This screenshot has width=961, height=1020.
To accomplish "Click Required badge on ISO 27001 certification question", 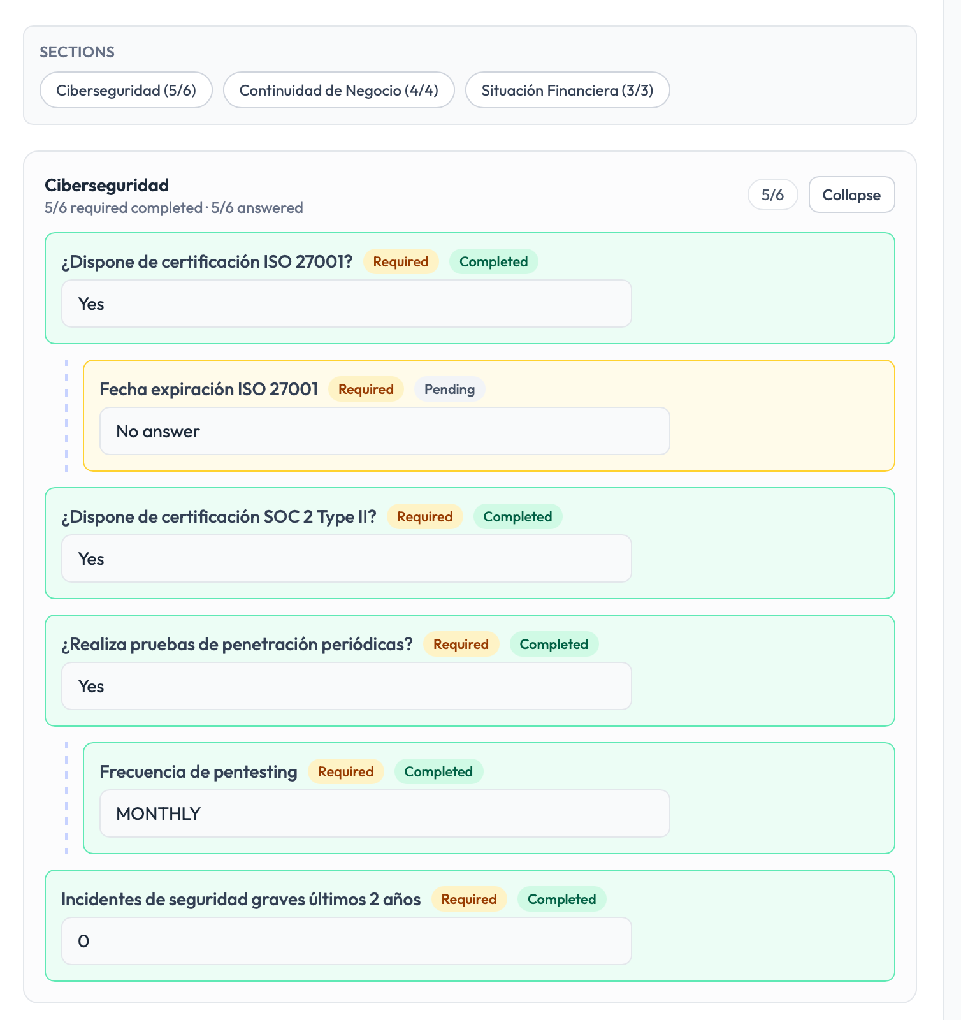I will [401, 261].
